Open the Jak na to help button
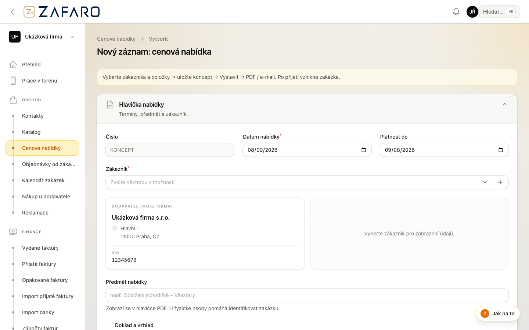 (498, 313)
